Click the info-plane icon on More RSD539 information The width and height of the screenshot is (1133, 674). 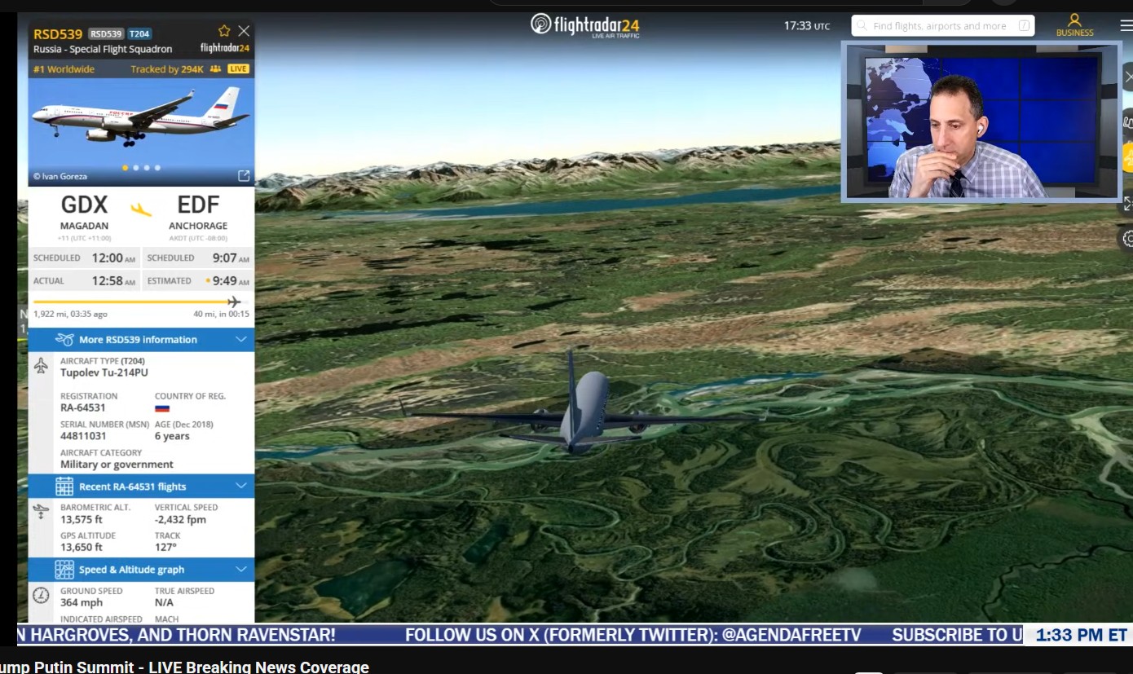pyautogui.click(x=64, y=339)
